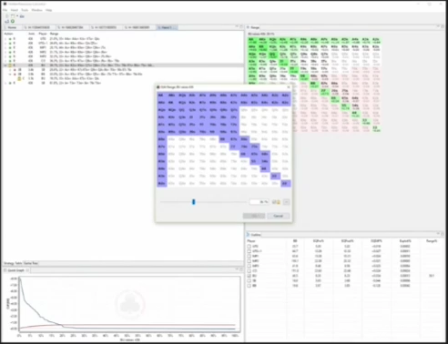
Task: Click the range slider track right of handle
Action: pyautogui.click(x=220, y=202)
